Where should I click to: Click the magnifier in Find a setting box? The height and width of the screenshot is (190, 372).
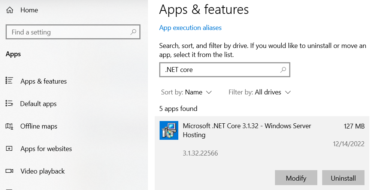tap(133, 32)
